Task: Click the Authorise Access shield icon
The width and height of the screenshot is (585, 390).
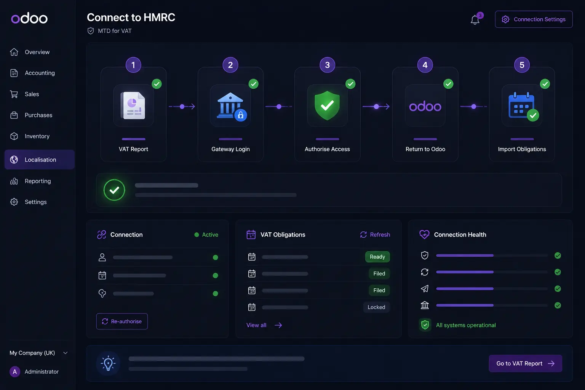Action: 327,105
